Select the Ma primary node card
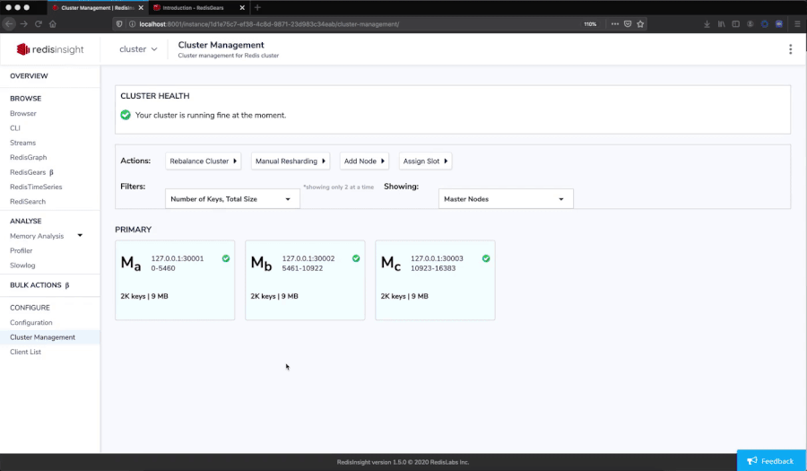The width and height of the screenshot is (807, 471). (175, 279)
